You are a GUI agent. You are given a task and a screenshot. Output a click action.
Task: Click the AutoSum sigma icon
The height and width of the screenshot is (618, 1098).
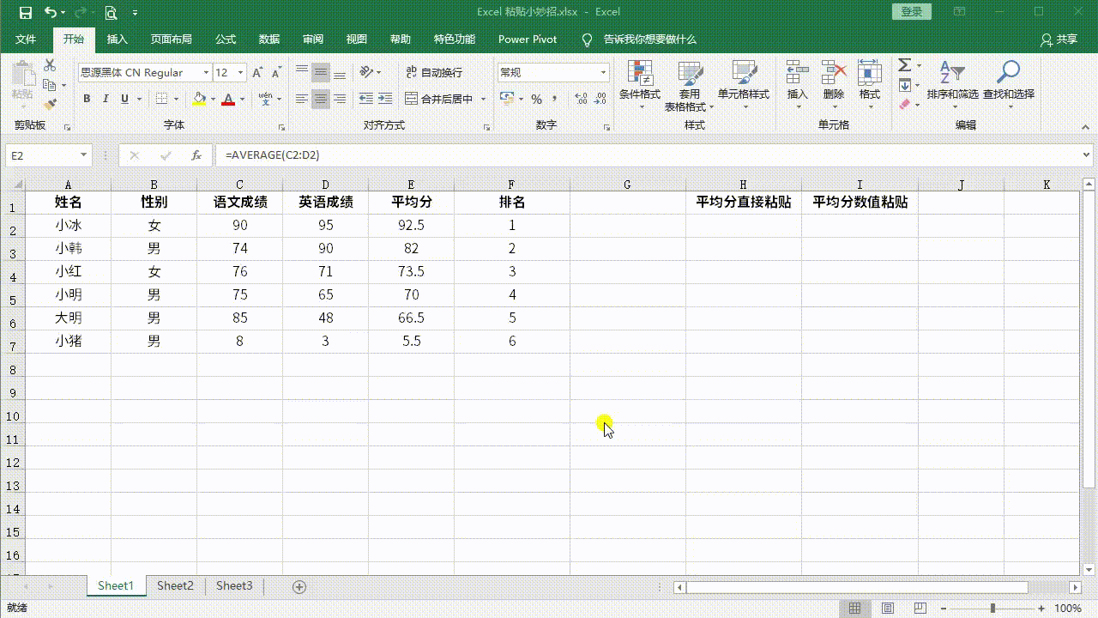click(x=904, y=65)
